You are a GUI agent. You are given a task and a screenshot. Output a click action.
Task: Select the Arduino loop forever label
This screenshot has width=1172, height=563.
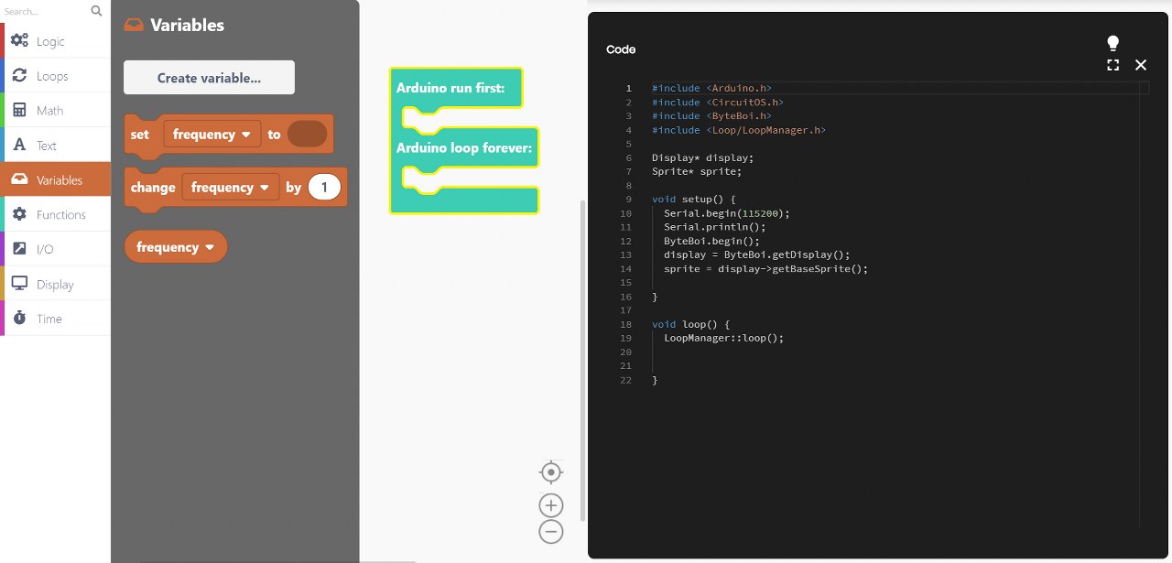[464, 147]
